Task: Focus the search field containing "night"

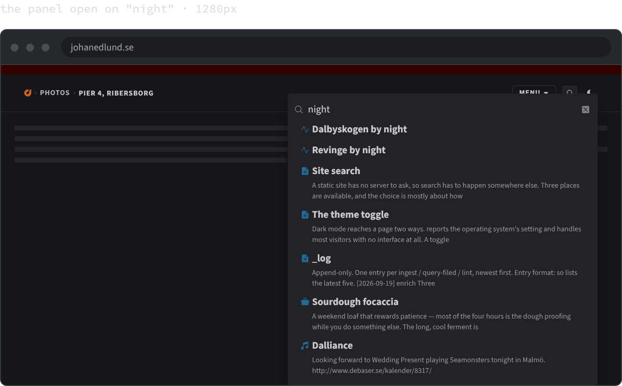Action: pyautogui.click(x=442, y=110)
